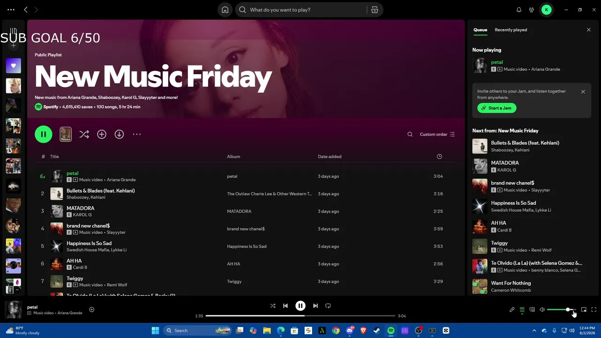Save the playlist with the plus circle
The image size is (601, 338).
(101, 134)
